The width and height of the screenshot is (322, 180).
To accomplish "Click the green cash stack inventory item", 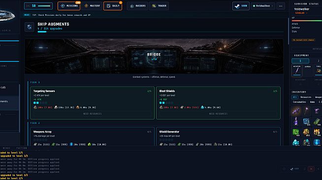I will pos(317,121).
